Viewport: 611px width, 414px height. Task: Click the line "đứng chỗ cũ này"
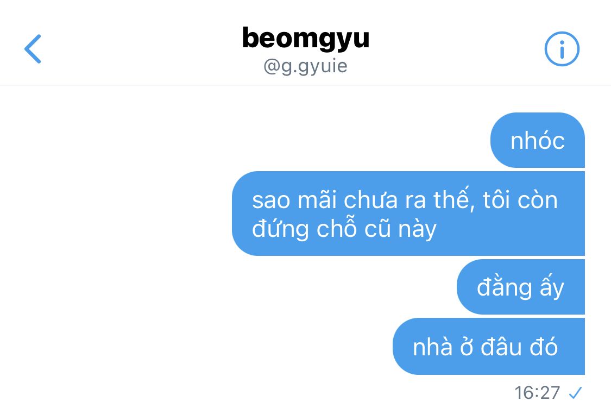pyautogui.click(x=344, y=228)
